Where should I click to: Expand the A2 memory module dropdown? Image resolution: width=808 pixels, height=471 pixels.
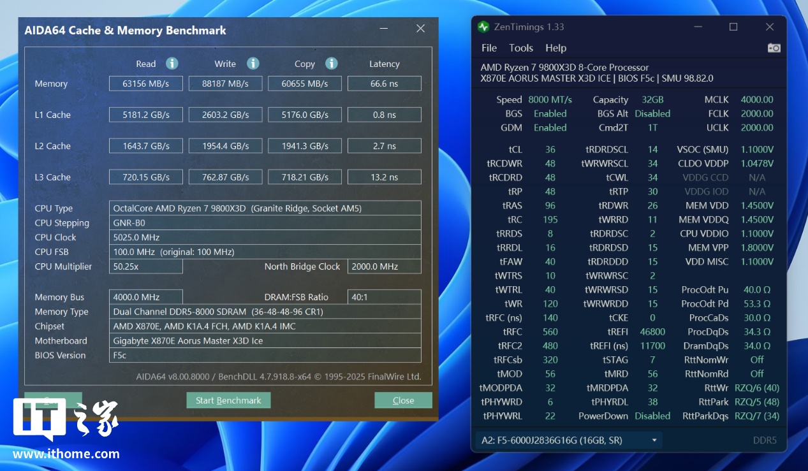pyautogui.click(x=654, y=440)
